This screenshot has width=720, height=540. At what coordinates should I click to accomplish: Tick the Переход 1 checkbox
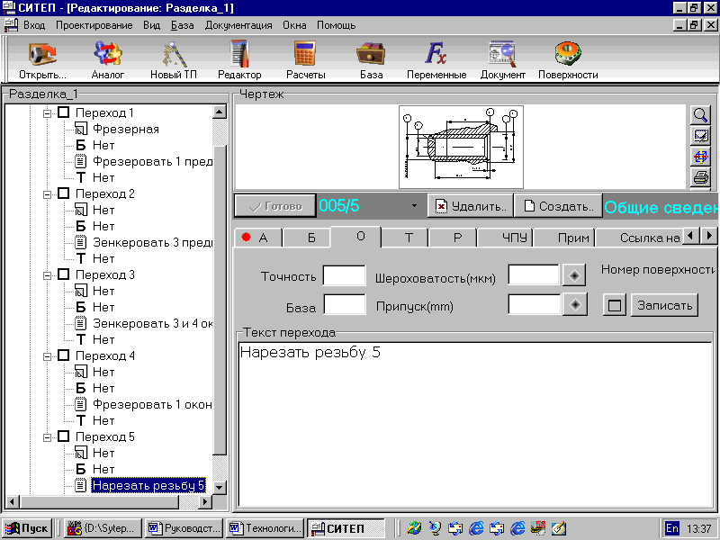click(63, 112)
